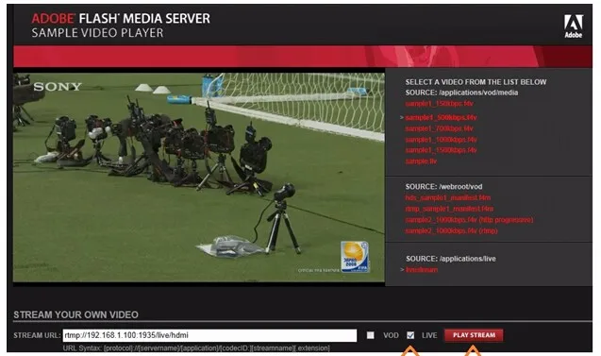Click the 'STREAM YOUR OWN VIDEO' heading
The image size is (601, 356).
pyautogui.click(x=75, y=315)
